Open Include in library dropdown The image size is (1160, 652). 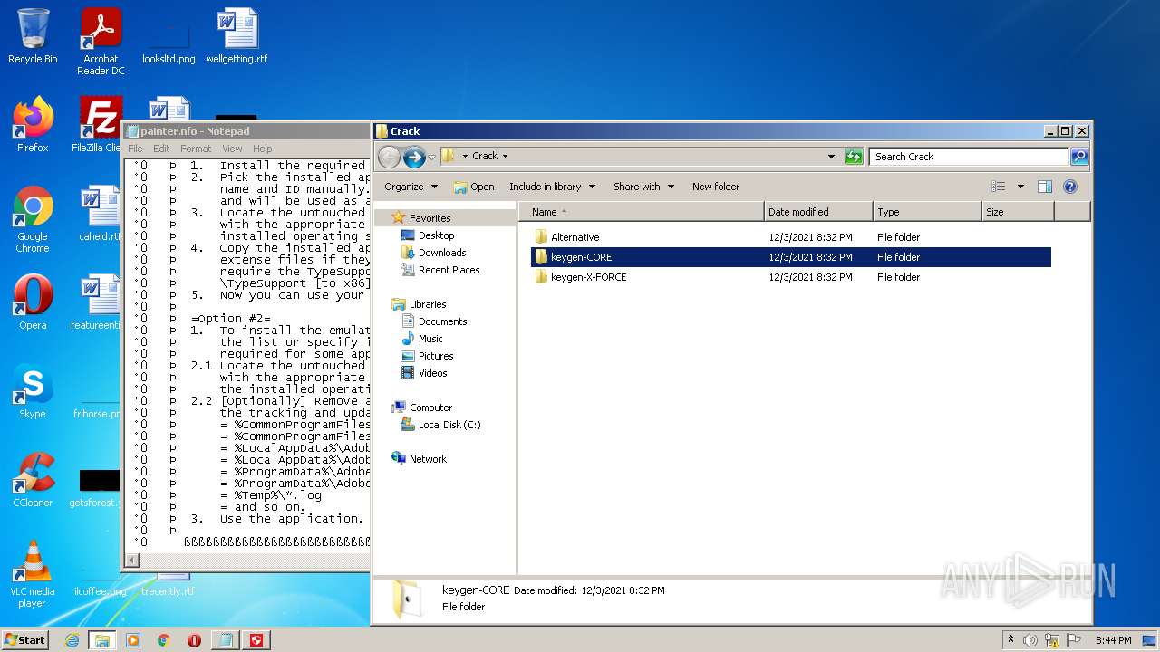(x=553, y=187)
